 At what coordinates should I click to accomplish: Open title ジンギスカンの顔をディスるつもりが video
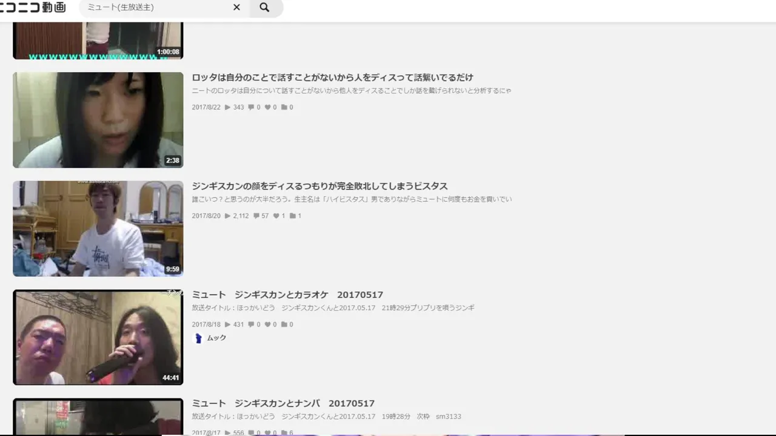coord(319,186)
